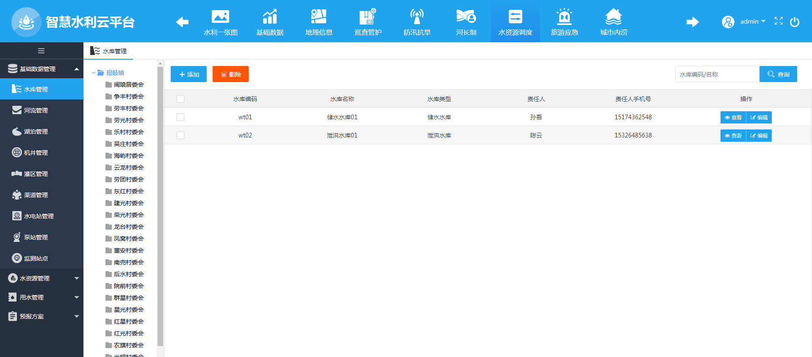Viewport: 812px width, 357px height.
Task: Click the 删除 button
Action: (230, 74)
